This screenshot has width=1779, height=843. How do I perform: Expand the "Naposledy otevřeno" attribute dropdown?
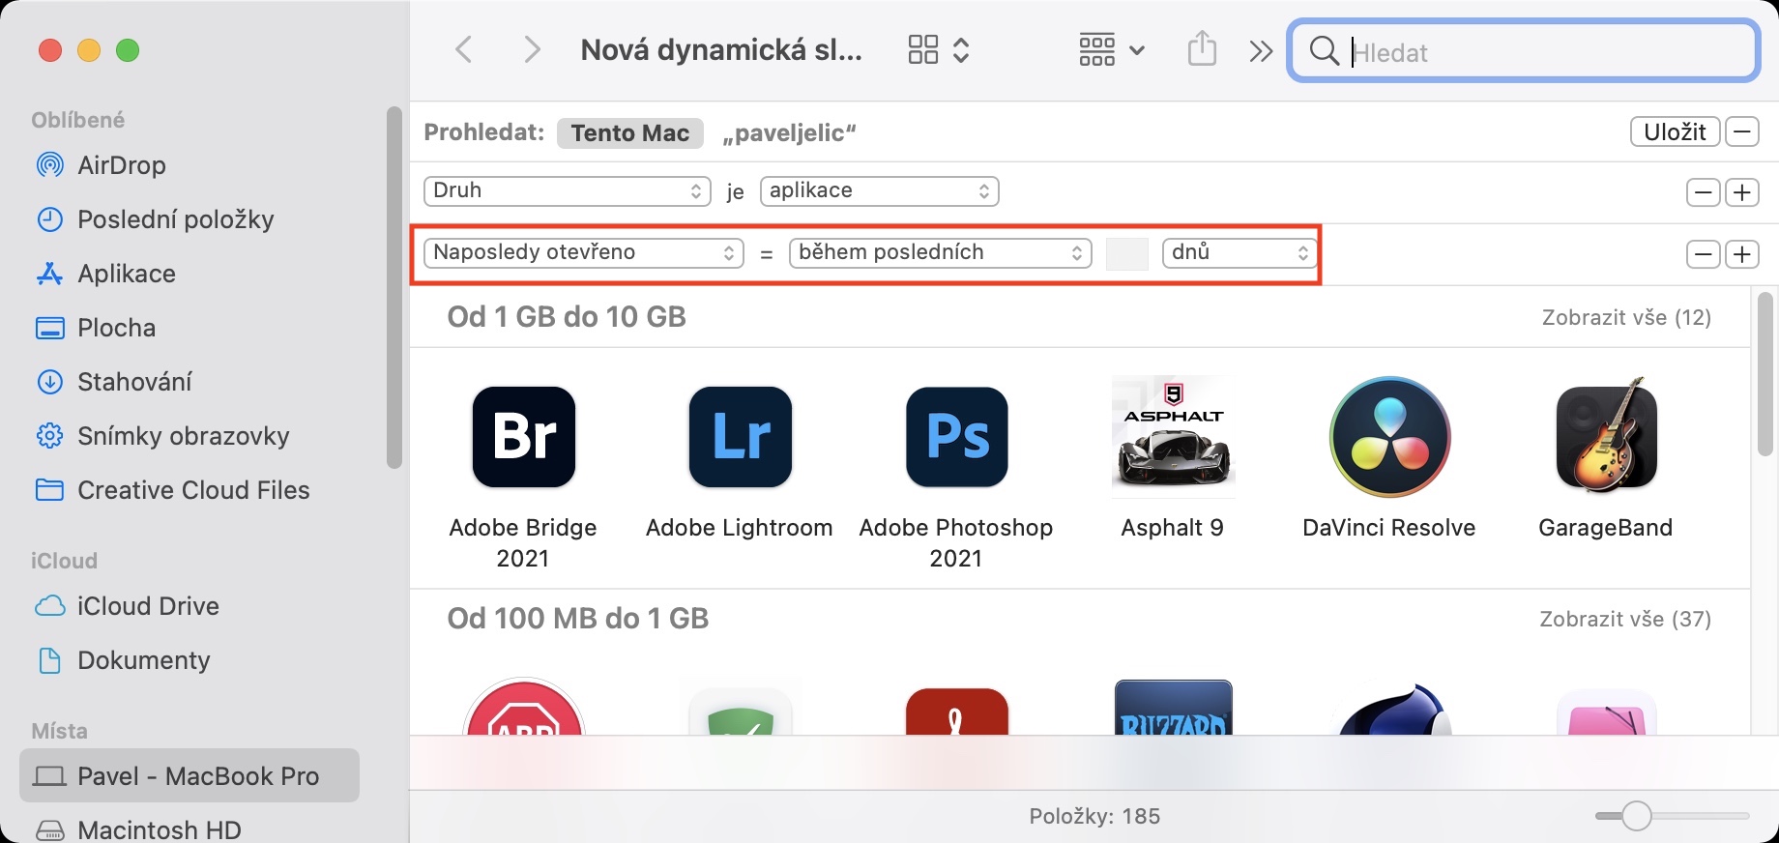click(x=583, y=253)
